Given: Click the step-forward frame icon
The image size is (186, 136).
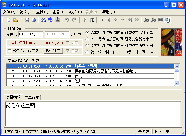Looking at the screenshot, I should [x=109, y=20].
